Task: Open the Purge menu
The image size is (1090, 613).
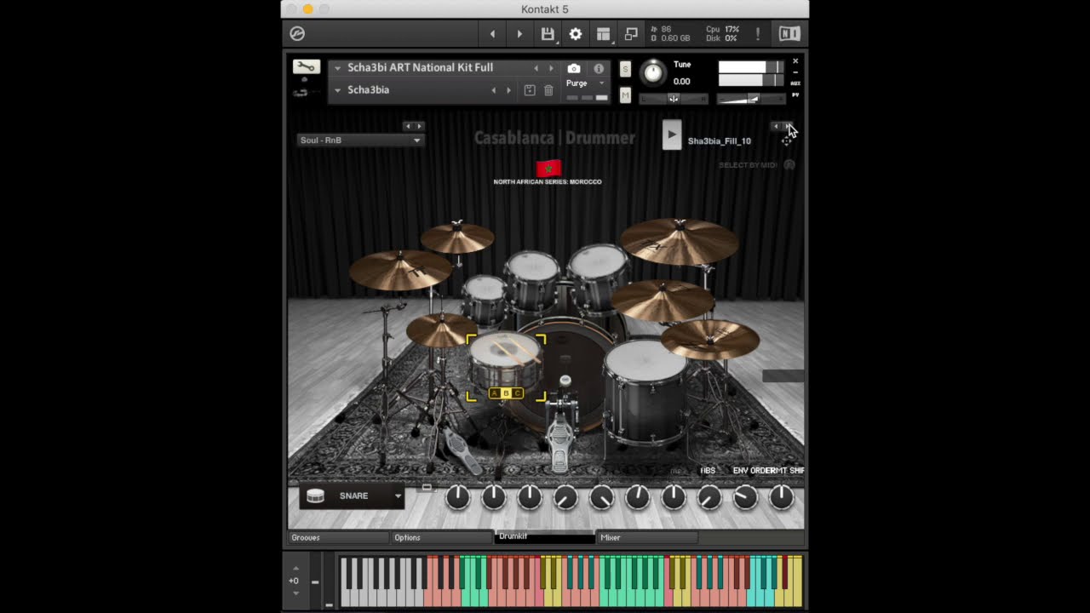Action: click(x=586, y=83)
